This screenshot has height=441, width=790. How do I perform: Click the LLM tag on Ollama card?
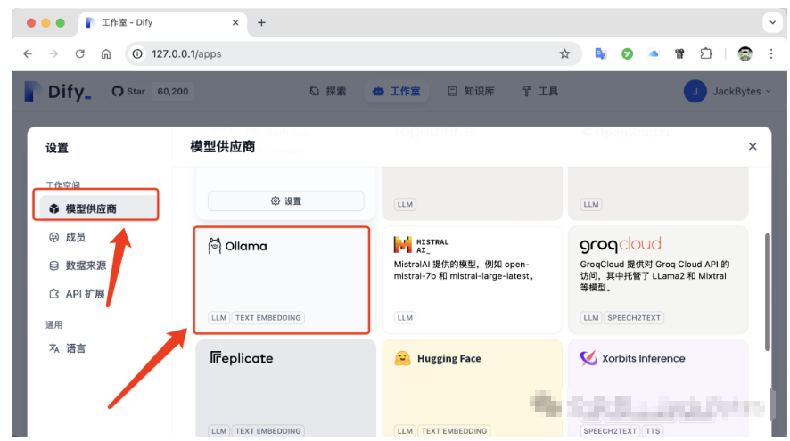218,318
